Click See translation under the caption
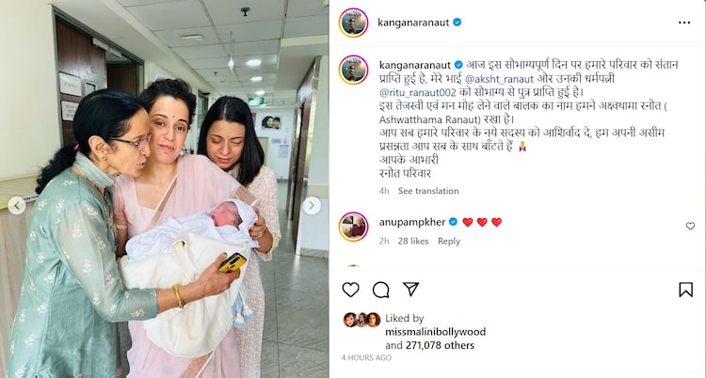The height and width of the screenshot is (378, 706). click(428, 191)
